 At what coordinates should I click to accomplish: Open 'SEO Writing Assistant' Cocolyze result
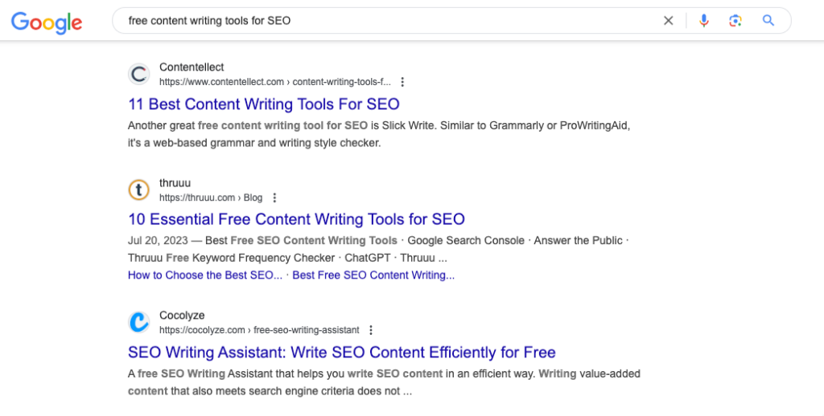[x=341, y=352]
